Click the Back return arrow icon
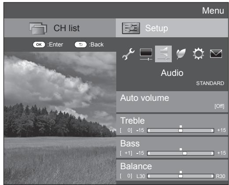This screenshot has width=229, height=185. [81, 45]
